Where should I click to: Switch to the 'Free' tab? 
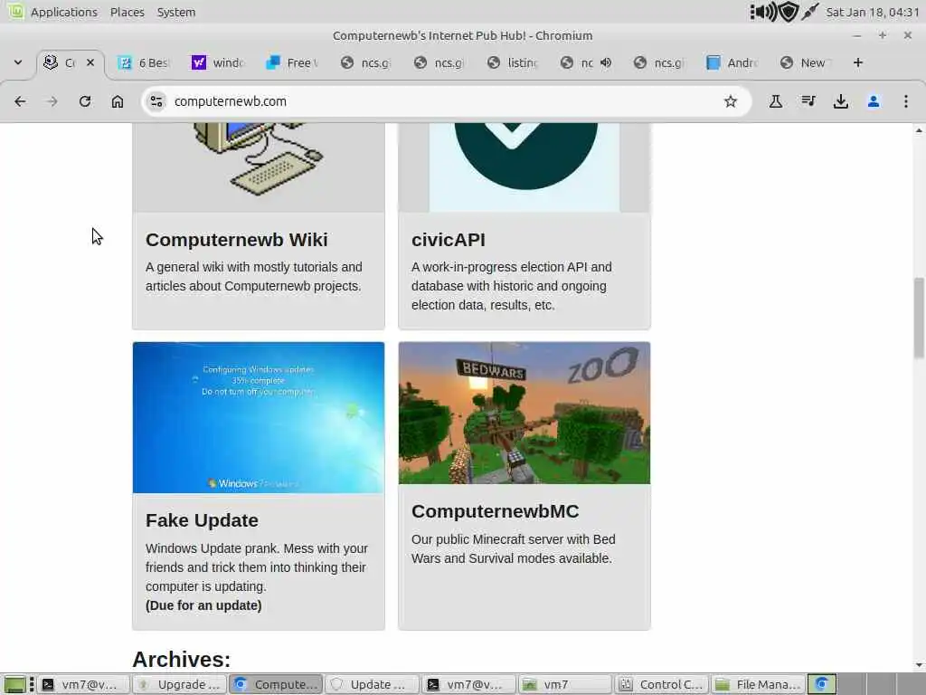(292, 62)
